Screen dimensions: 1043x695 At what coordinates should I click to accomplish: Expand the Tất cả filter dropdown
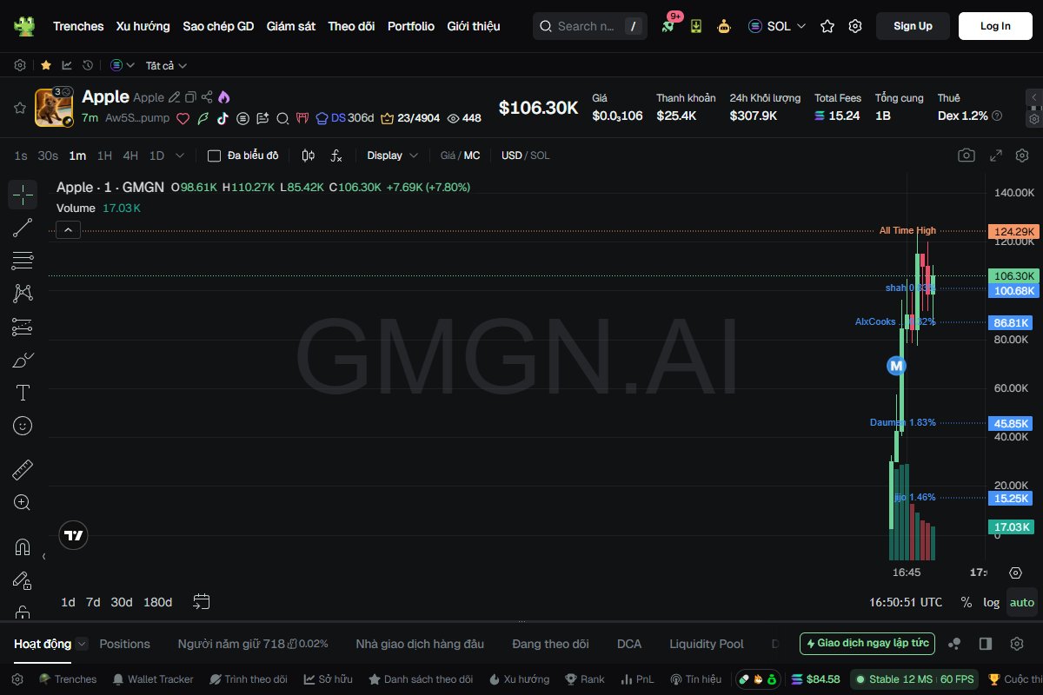coord(167,65)
